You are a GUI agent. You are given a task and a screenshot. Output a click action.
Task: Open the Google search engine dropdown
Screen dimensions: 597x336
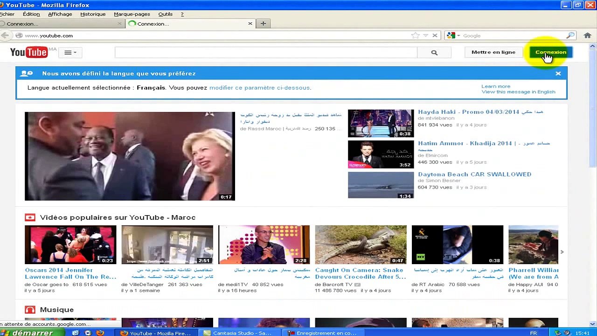(x=453, y=35)
